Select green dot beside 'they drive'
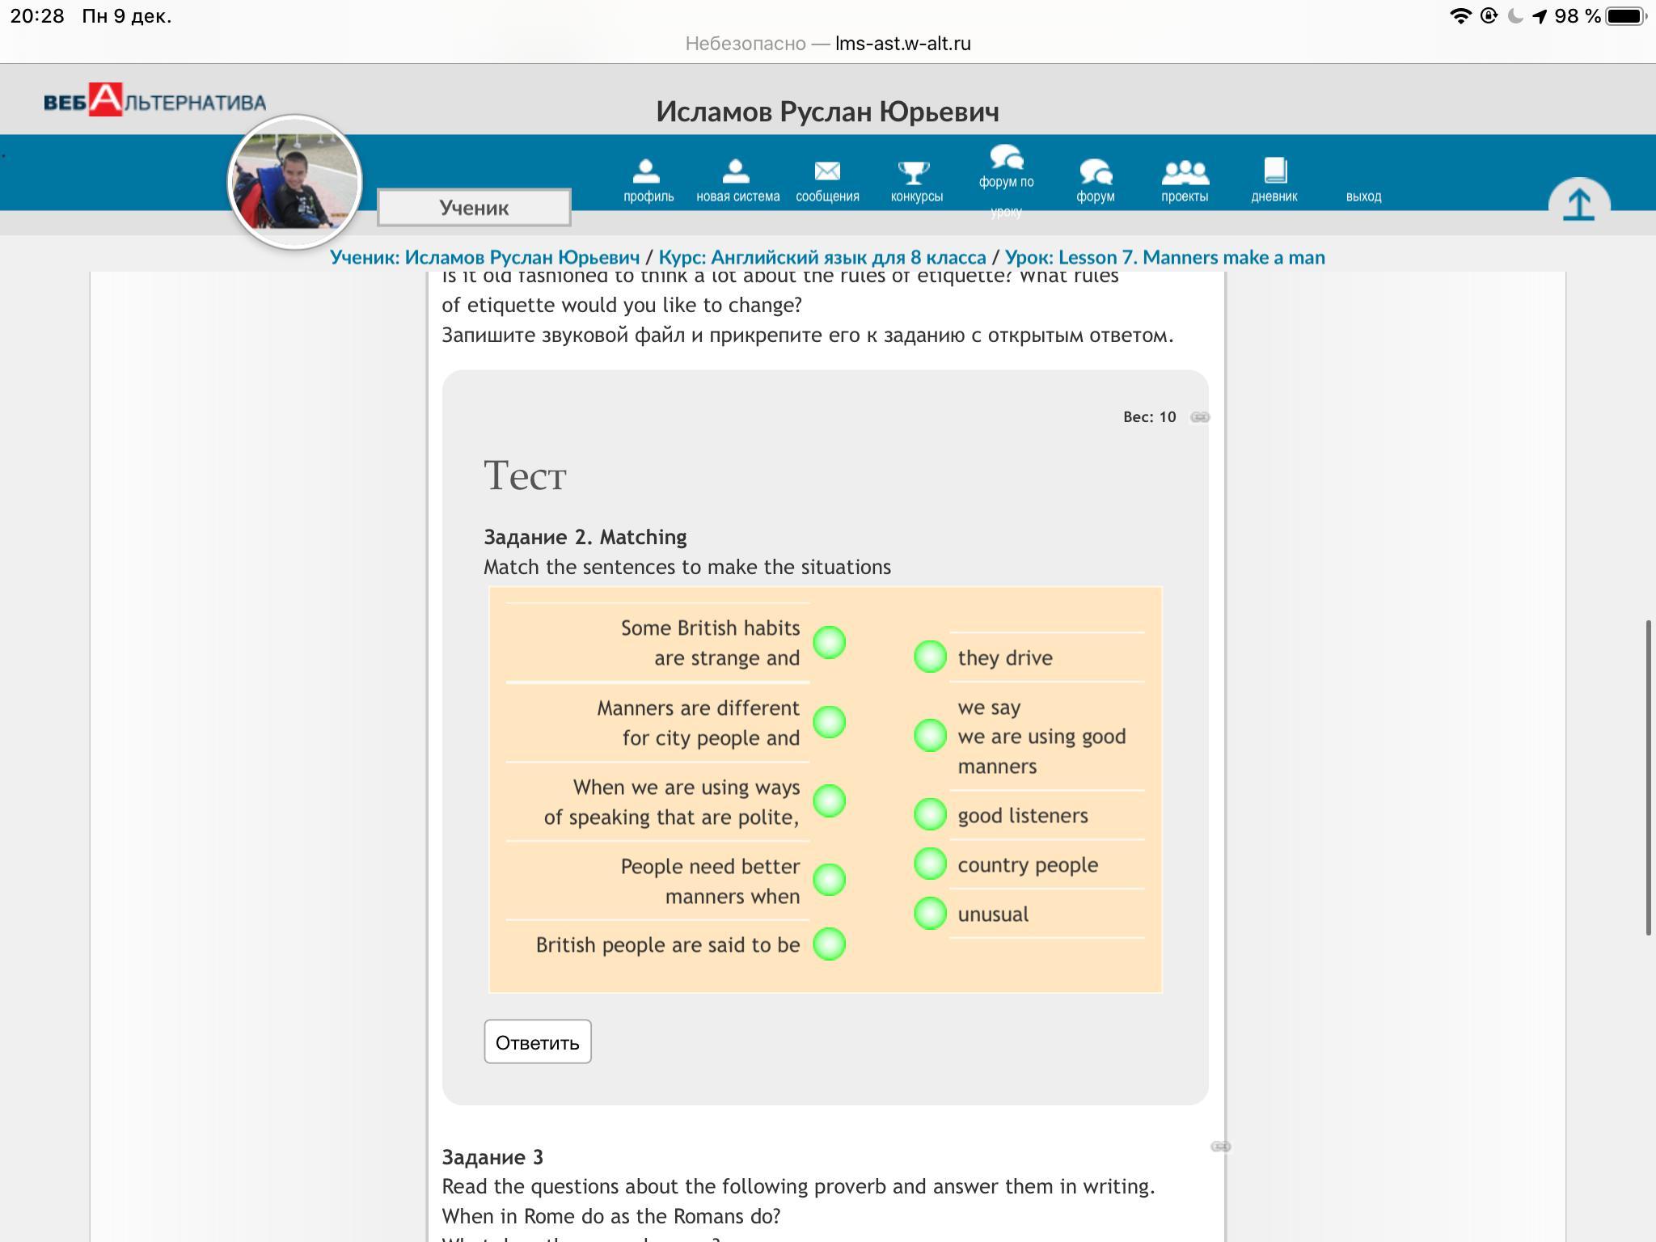The image size is (1656, 1242). pos(930,657)
